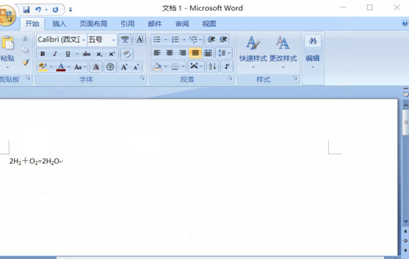
Task: Open the 审阅 tab
Action: pos(182,24)
